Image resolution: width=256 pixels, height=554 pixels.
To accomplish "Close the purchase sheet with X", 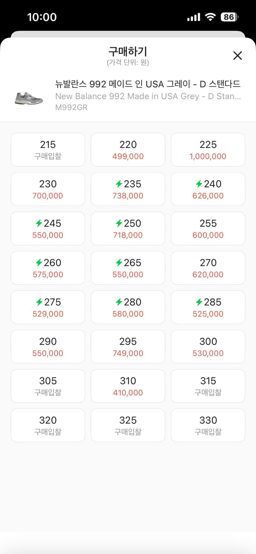I will 238,56.
